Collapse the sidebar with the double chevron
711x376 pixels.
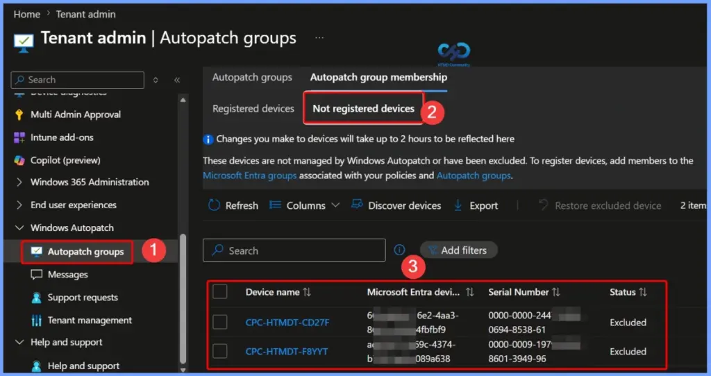point(177,80)
